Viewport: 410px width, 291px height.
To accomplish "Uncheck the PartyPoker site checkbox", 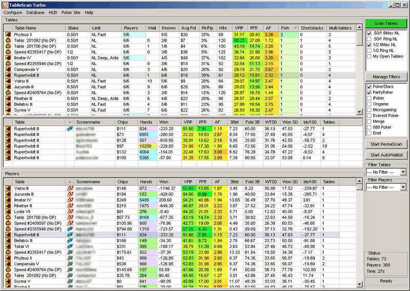I will point(370,92).
